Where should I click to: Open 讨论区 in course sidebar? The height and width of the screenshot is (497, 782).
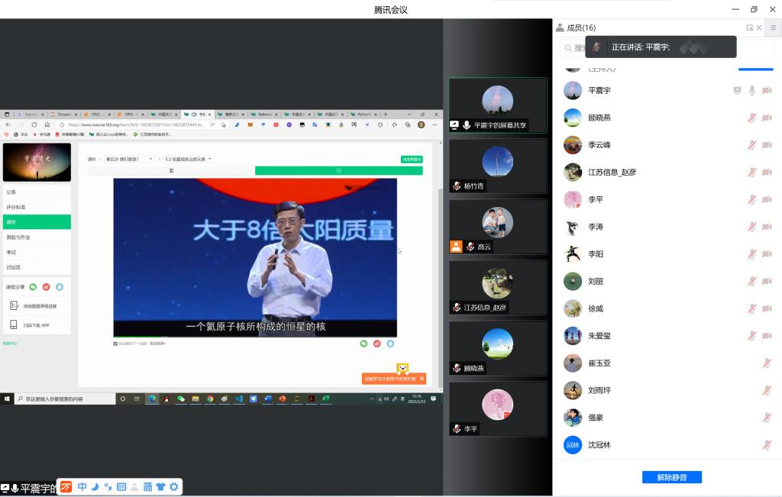point(37,267)
